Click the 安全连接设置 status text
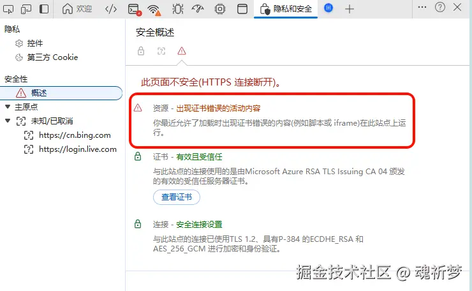 click(x=199, y=225)
